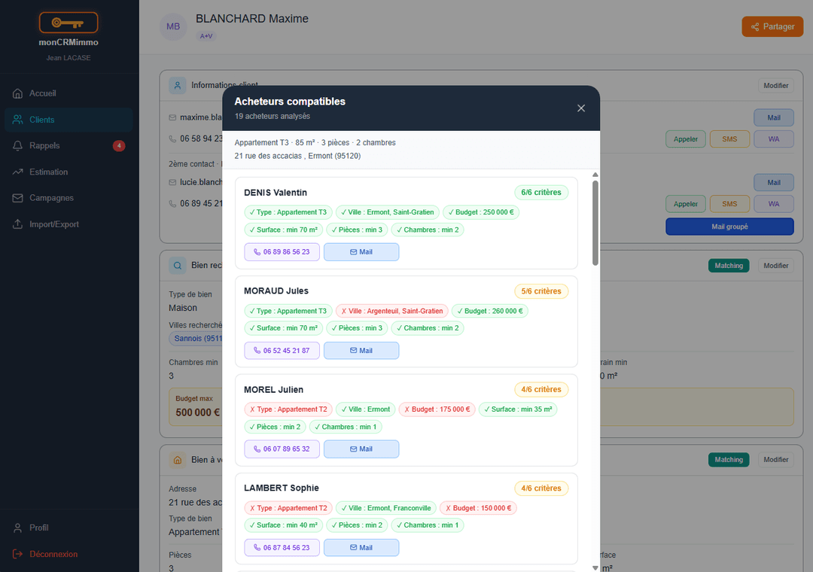Viewport: 813px width, 572px height.
Task: Click the Budget : 175 000 € tag
Action: pos(437,409)
